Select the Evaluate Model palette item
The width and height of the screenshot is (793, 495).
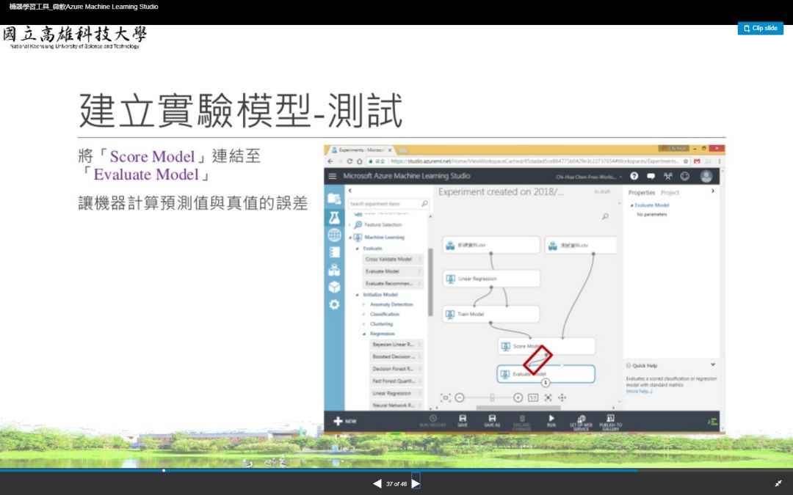point(392,271)
